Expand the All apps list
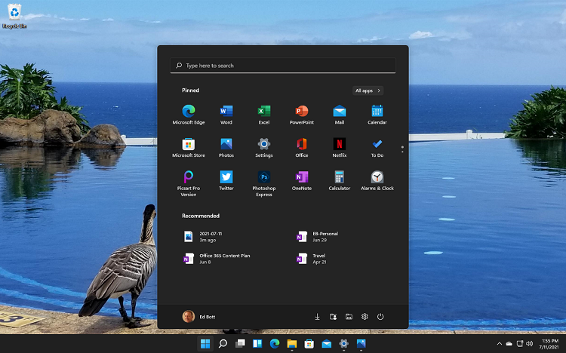The height and width of the screenshot is (353, 566). (368, 91)
